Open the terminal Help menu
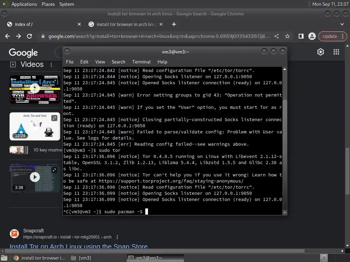Viewport: 350px width, 262px height. point(162,62)
